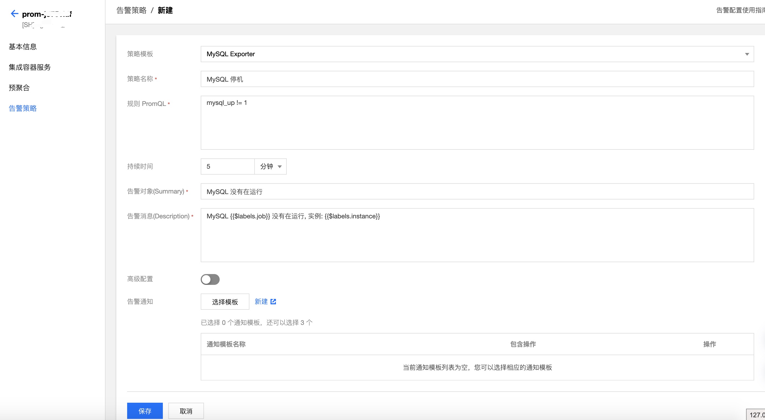The height and width of the screenshot is (420, 765).
Task: Click the PromQL rule text area
Action: point(416,122)
